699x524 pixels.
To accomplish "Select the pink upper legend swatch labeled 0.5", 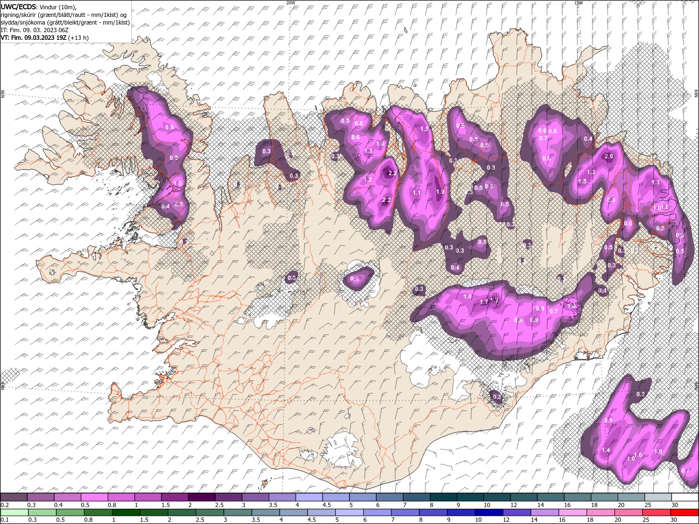I will (x=94, y=497).
